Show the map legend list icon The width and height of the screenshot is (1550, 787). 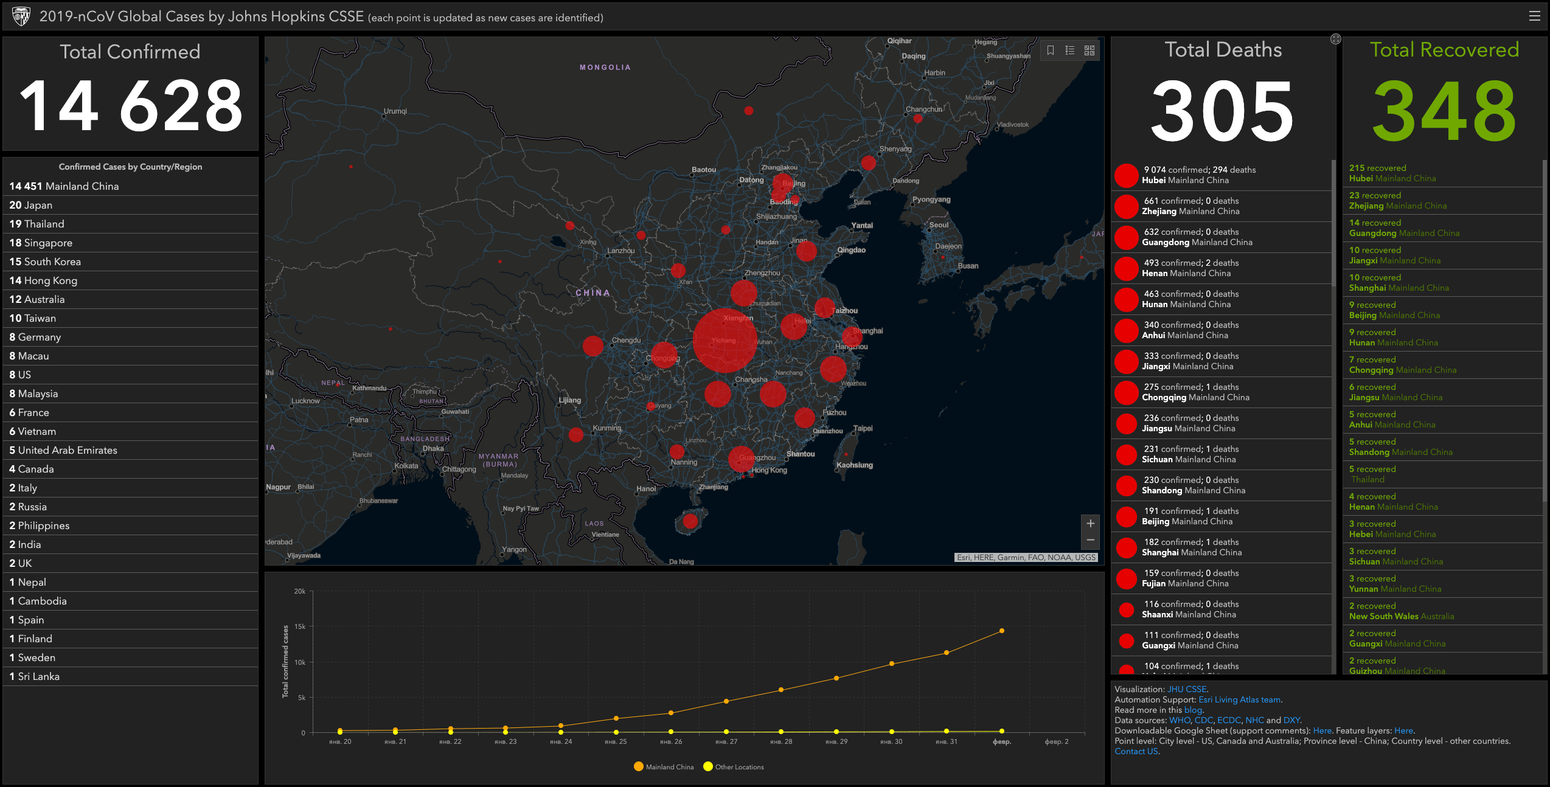[1070, 50]
